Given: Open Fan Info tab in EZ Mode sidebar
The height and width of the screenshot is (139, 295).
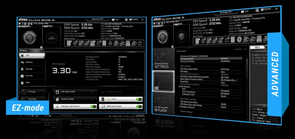Looking at the screenshot, I should coord(32,76).
